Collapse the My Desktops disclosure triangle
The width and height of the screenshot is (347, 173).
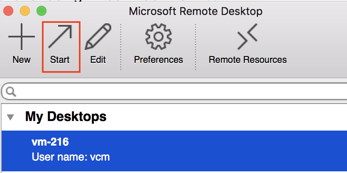(x=10, y=117)
